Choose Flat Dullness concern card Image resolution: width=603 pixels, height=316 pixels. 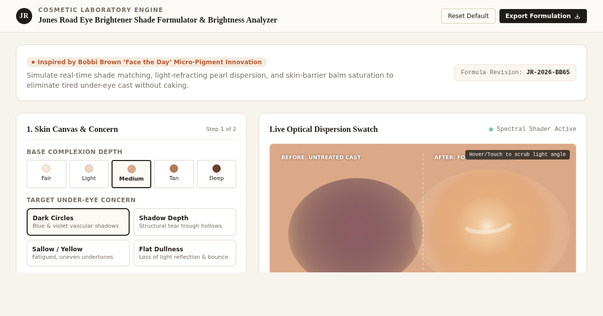pyautogui.click(x=185, y=253)
